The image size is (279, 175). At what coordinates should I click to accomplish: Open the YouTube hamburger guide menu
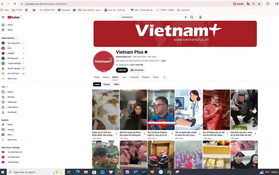[x=3, y=17]
